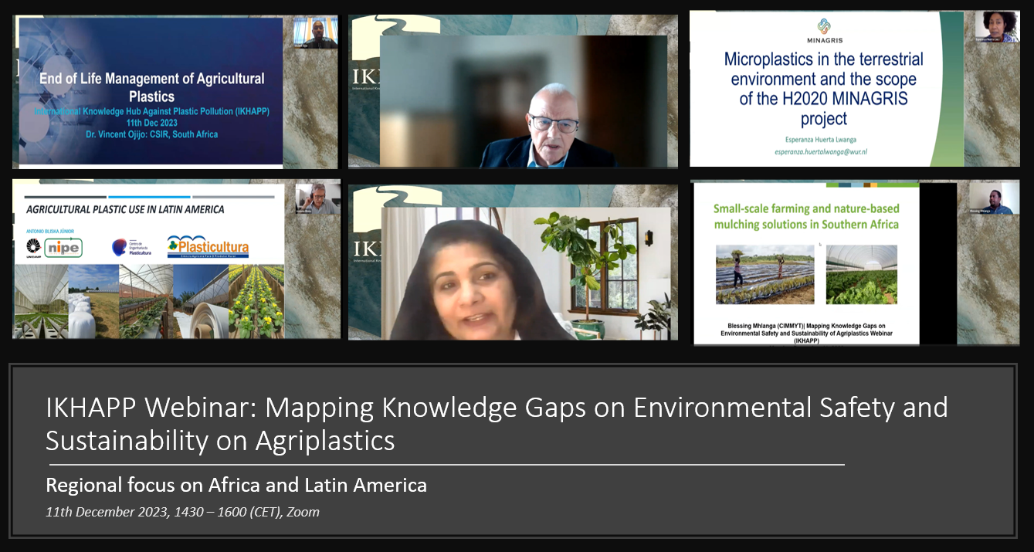The image size is (1034, 552).
Task: Click the 'IKHAPP Webinar: Mapping Knowledge Gaps' title text
Action: point(497,423)
